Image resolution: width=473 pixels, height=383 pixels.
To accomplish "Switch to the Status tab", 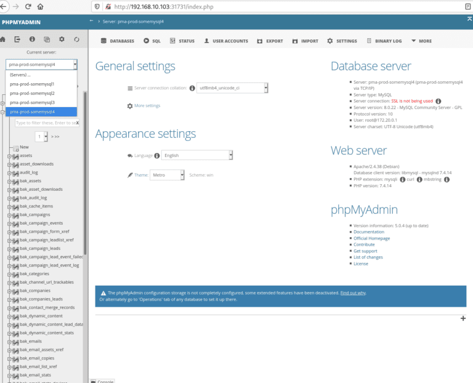I will 182,41.
